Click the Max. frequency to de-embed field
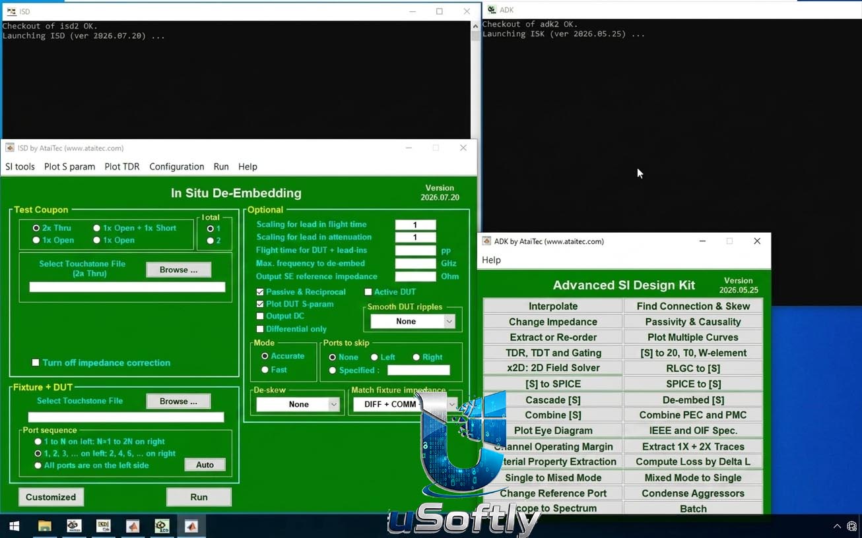Image resolution: width=862 pixels, height=538 pixels. click(415, 264)
